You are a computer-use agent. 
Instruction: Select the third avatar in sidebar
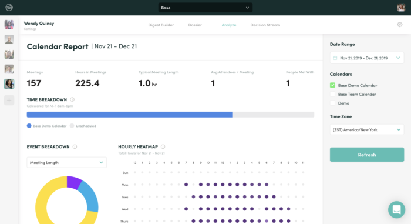[9, 54]
